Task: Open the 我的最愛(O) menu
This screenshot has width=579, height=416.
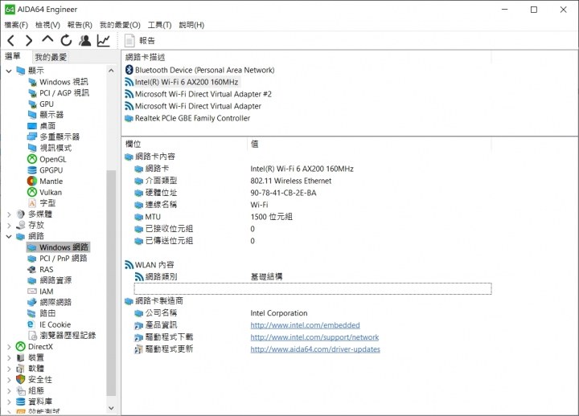Action: point(120,25)
